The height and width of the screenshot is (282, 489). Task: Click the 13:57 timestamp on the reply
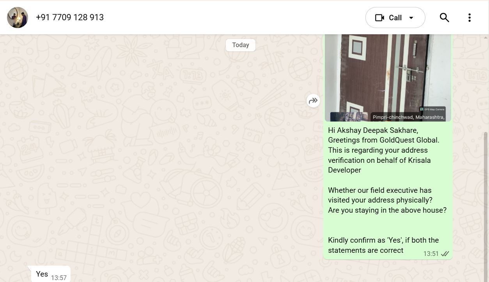58,278
